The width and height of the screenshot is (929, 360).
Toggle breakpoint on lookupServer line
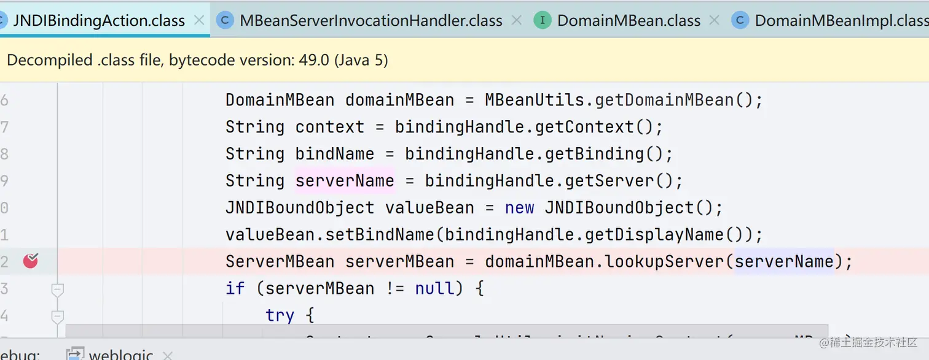click(x=30, y=261)
